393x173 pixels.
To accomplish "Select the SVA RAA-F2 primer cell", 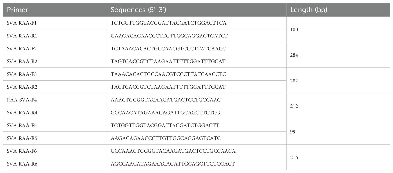I will (55, 49).
